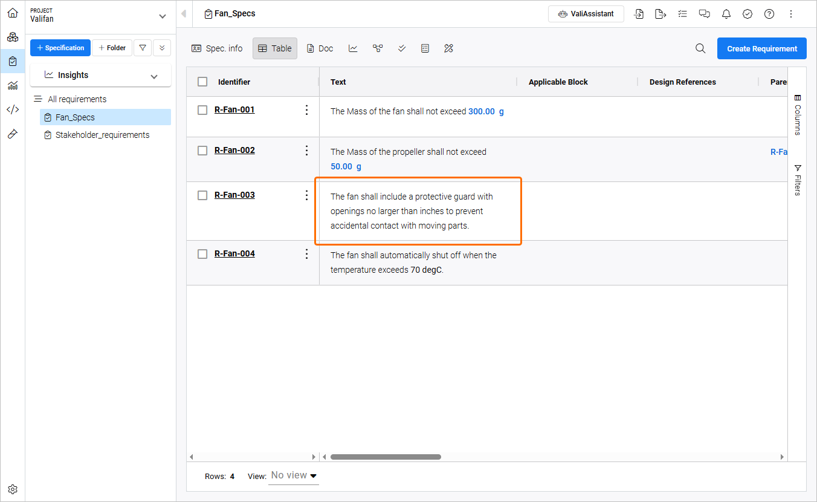Open settings gear at sidebar bottom
Screen dimensions: 817x502
point(12,489)
